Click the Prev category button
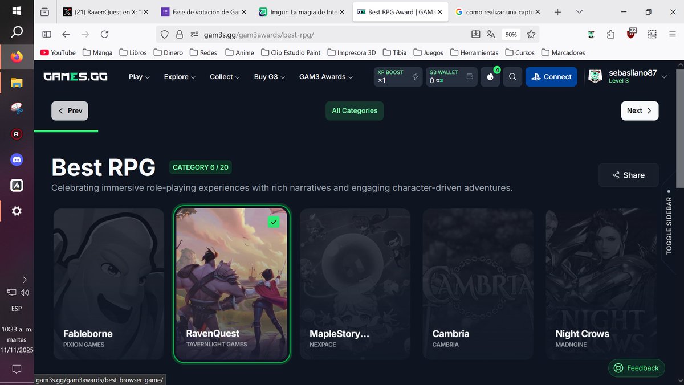 click(70, 110)
